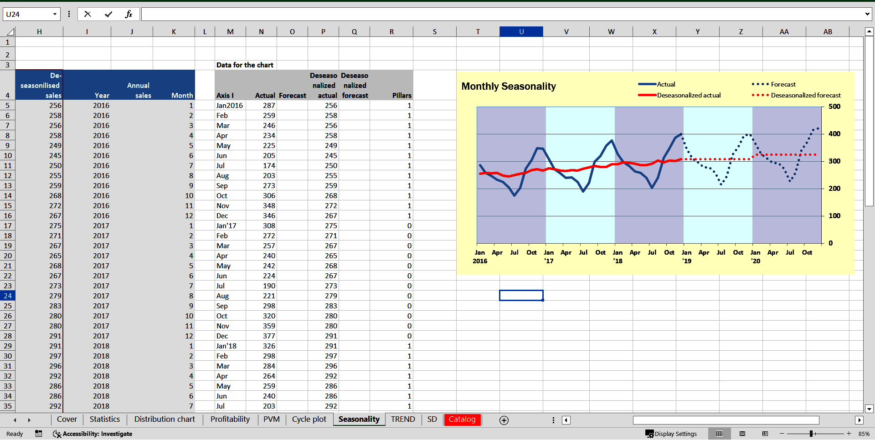875x440 pixels.
Task: Click the horizontal scrollbar thumb
Action: click(x=726, y=420)
